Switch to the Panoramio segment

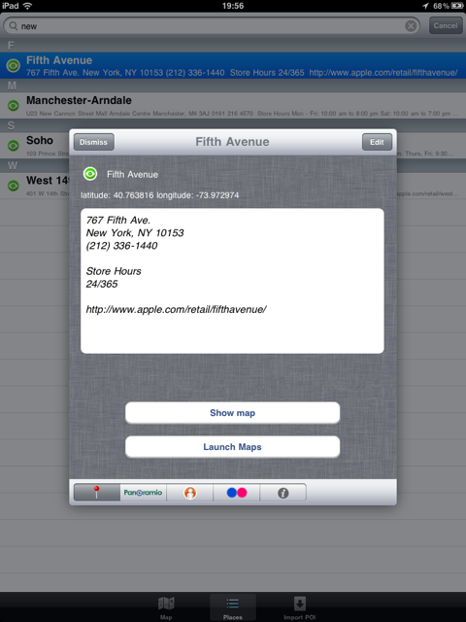point(143,493)
